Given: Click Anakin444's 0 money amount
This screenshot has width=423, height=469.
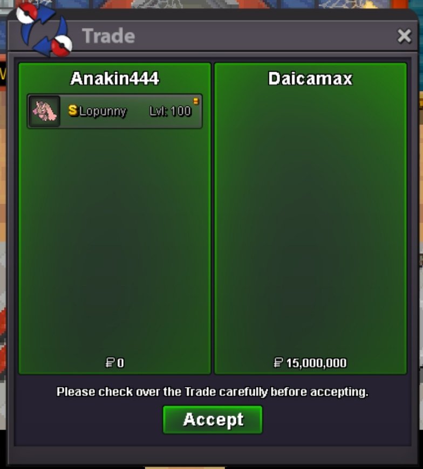Looking at the screenshot, I should coord(120,363).
